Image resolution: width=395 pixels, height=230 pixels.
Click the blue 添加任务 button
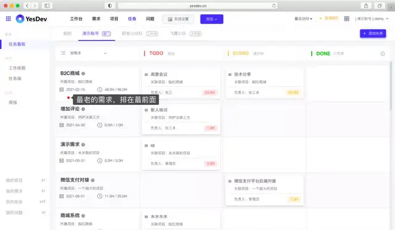coord(373,33)
